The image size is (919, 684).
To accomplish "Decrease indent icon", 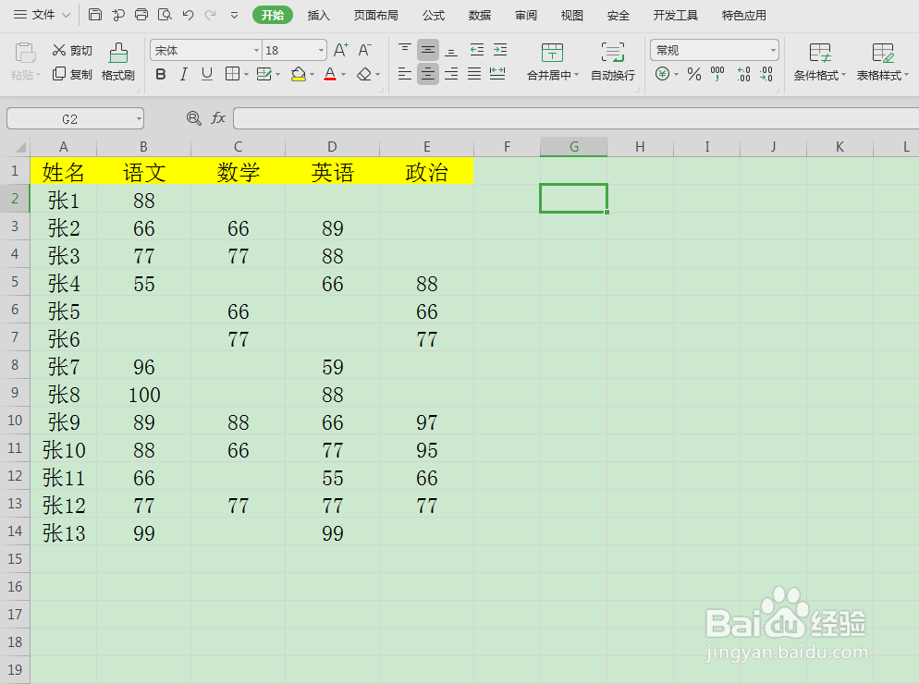I will pyautogui.click(x=476, y=51).
